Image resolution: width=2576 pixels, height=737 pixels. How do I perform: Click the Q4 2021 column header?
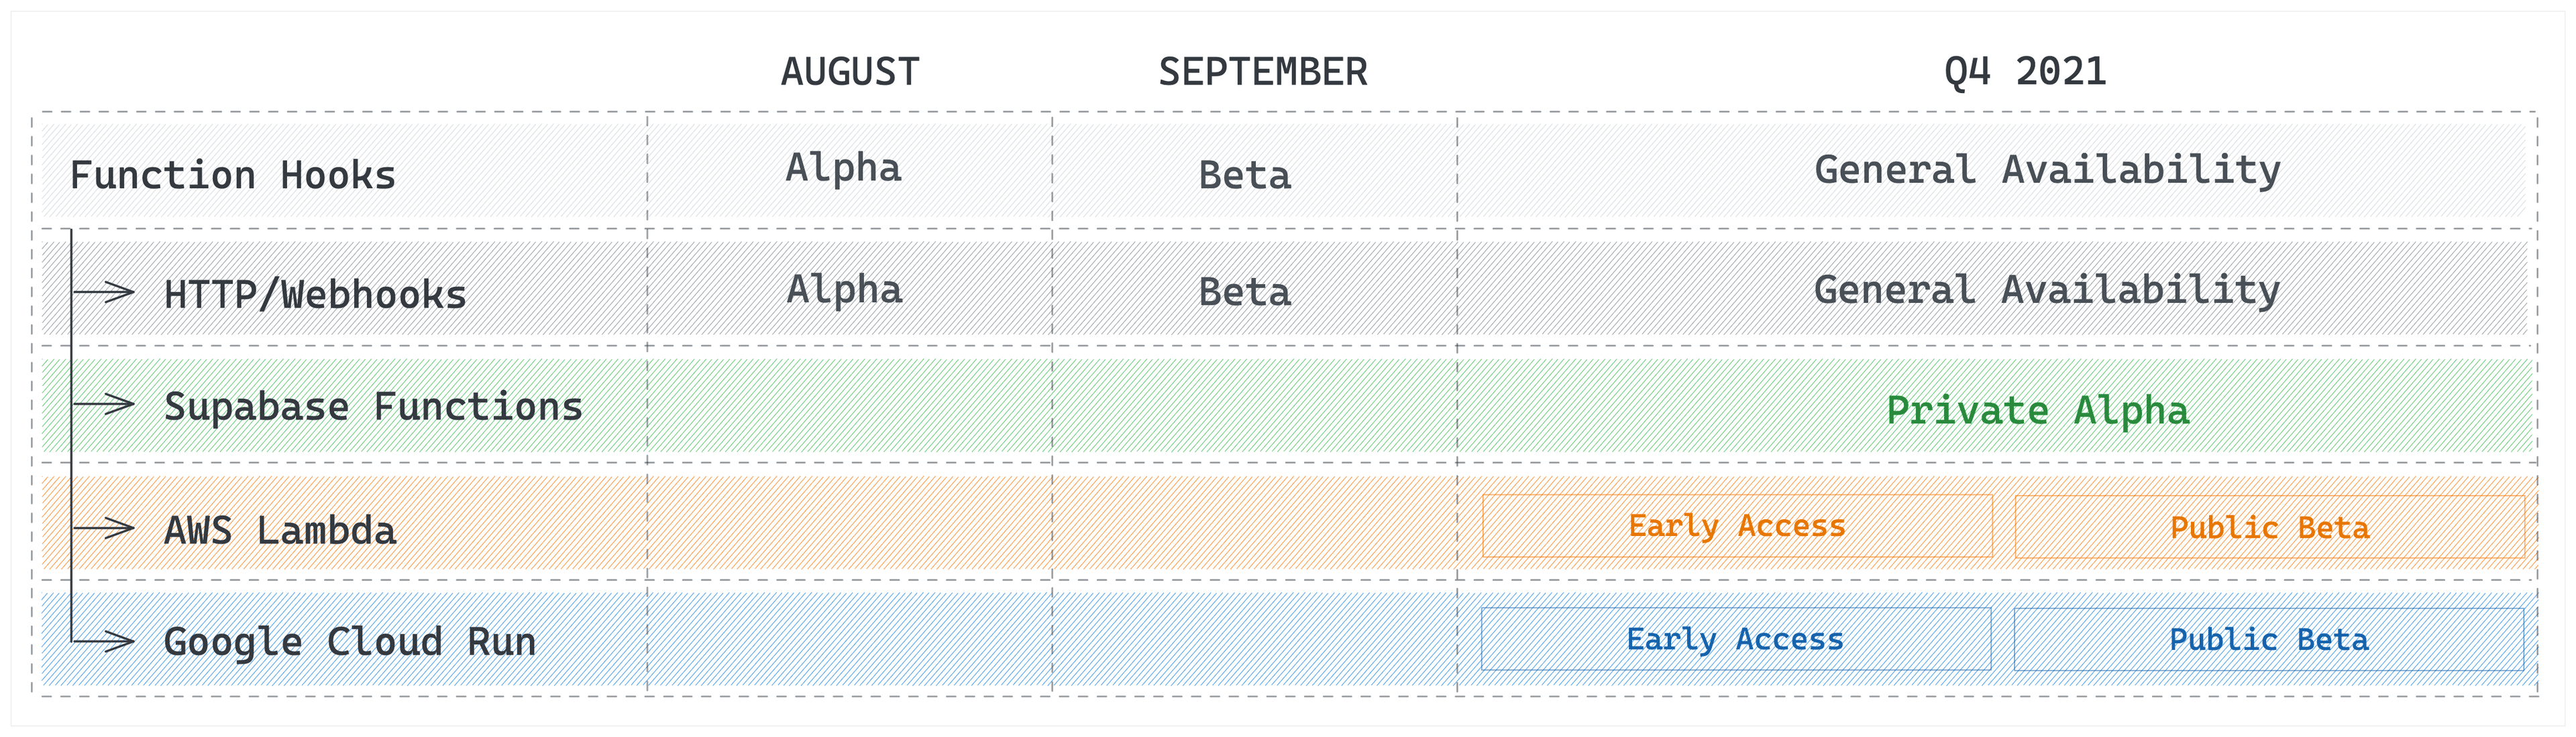(2024, 72)
